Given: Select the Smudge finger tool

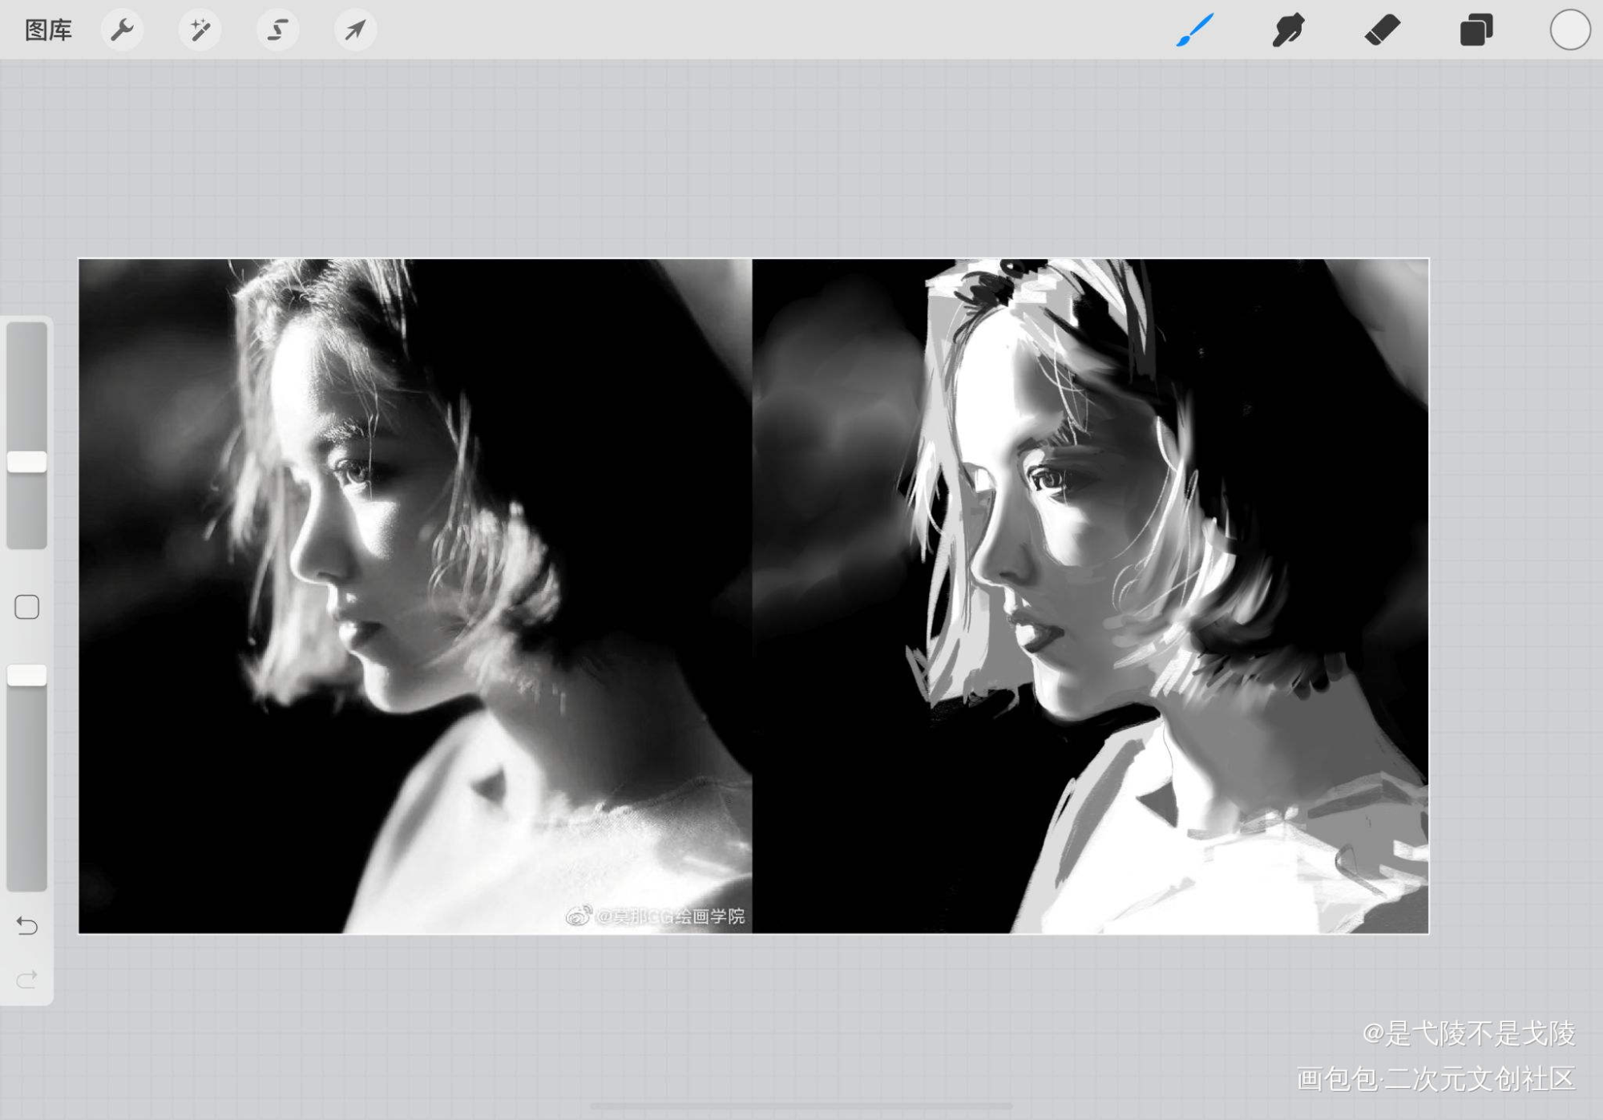Looking at the screenshot, I should pos(1288,30).
